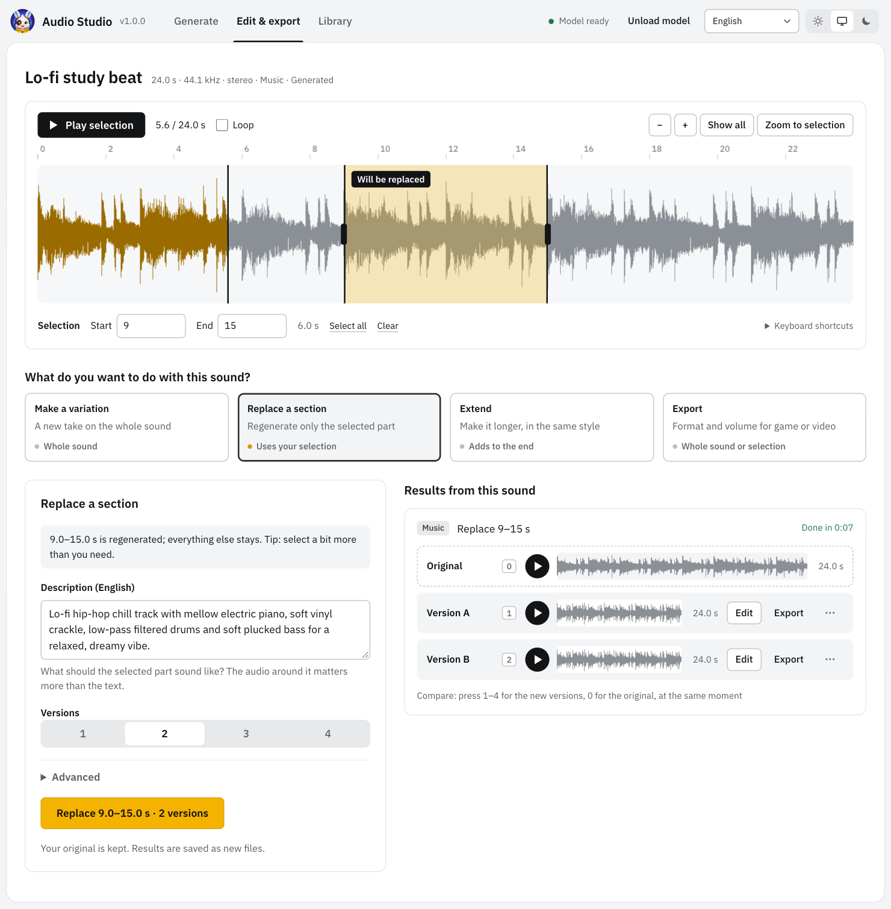
Task: Open more options for Version B
Action: click(830, 660)
